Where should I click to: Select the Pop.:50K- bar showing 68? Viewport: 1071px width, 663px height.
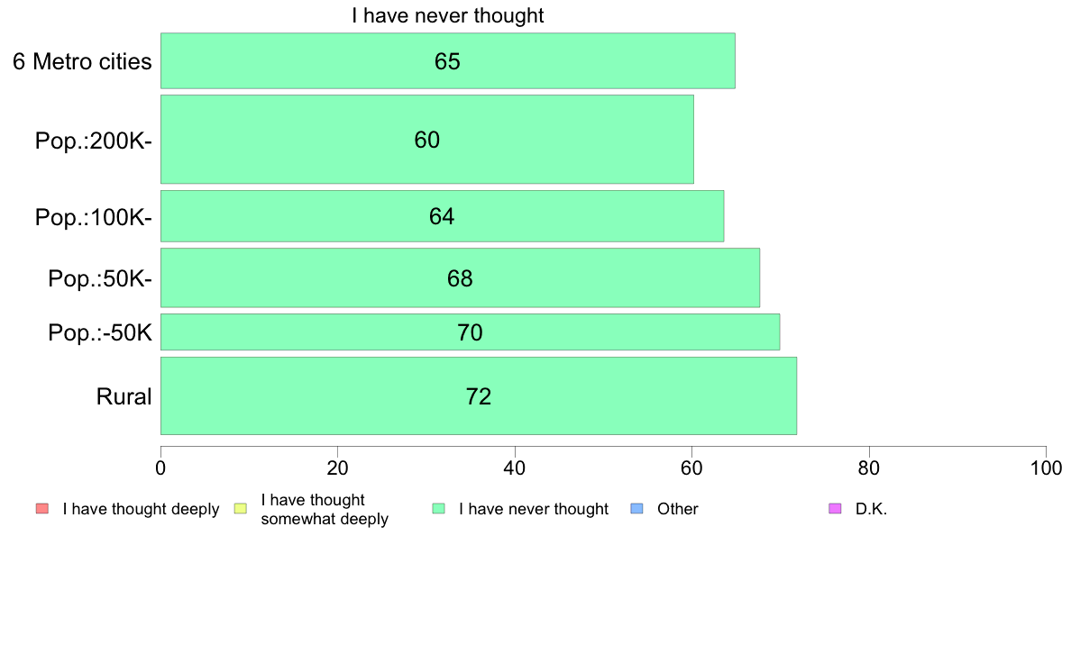coord(460,277)
